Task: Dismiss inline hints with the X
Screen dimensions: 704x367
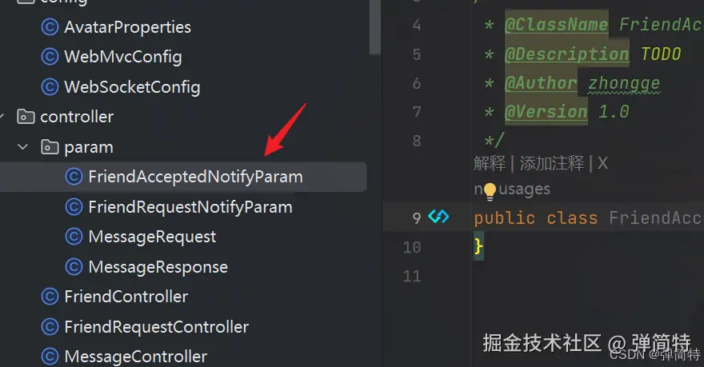Action: pyautogui.click(x=602, y=163)
